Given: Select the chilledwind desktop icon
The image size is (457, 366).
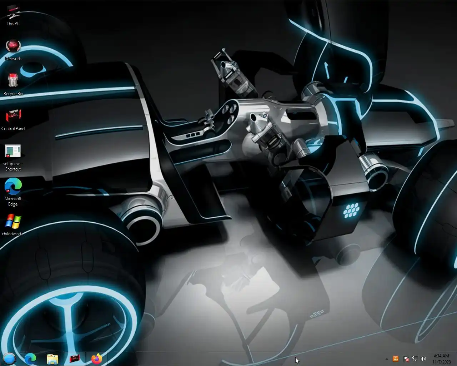Looking at the screenshot, I should click(x=13, y=225).
